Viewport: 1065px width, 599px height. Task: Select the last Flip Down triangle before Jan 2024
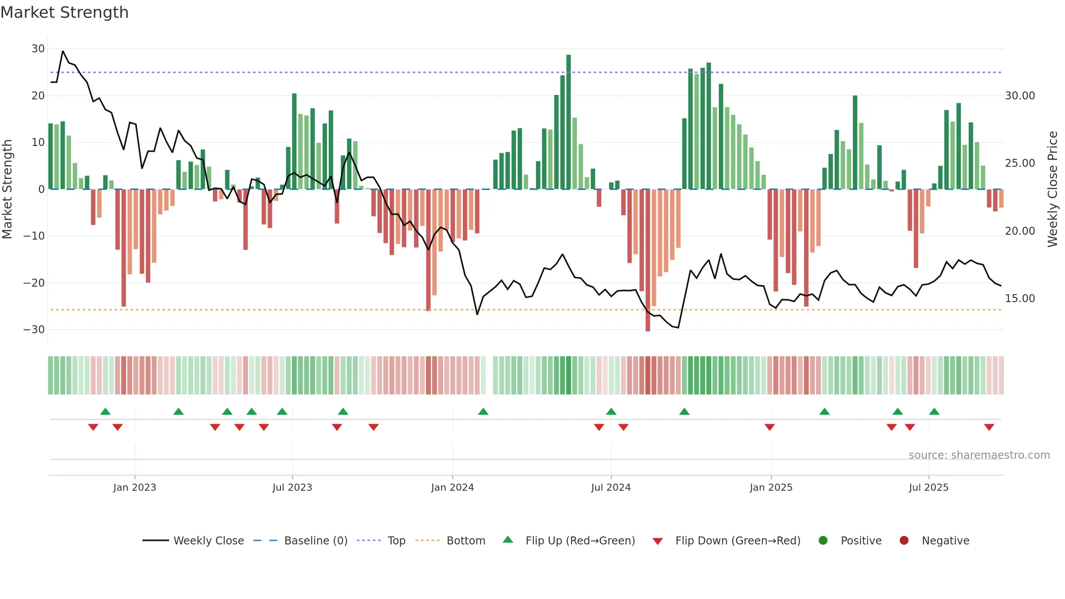pos(374,427)
